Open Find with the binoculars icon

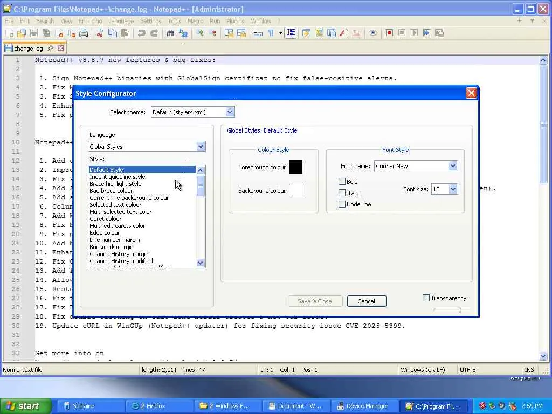tap(171, 33)
